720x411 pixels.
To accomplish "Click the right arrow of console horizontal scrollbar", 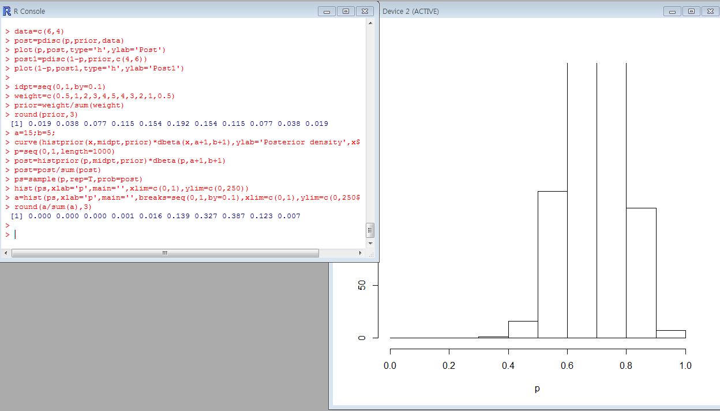I will tap(361, 253).
